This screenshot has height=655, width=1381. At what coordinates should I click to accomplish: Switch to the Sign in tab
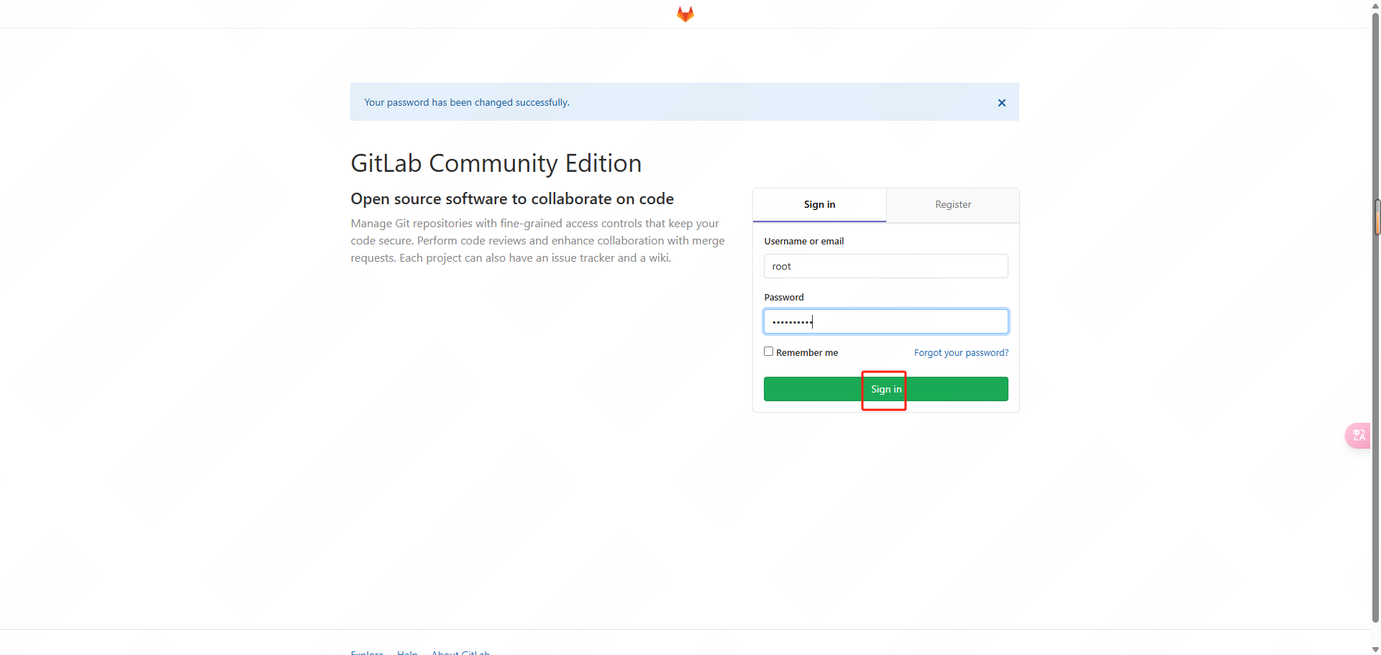(819, 205)
